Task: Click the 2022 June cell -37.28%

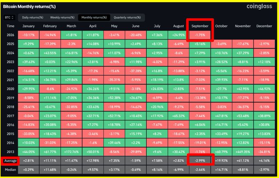Action: click(135, 71)
